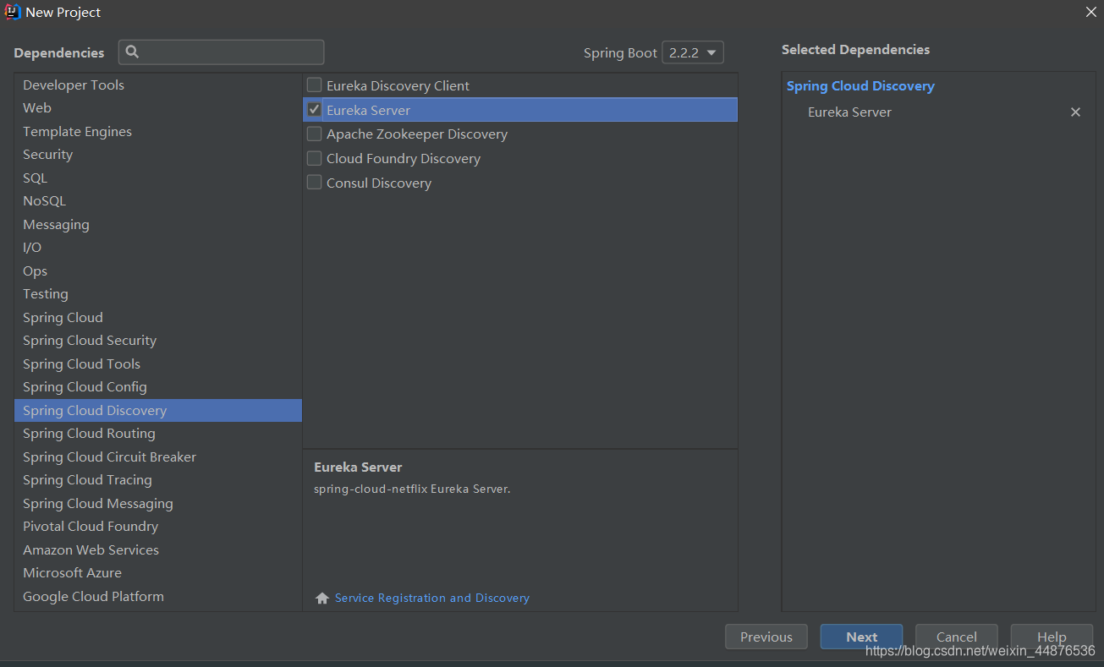Click the Cloud Foundry Discovery label
1104x667 pixels.
pyautogui.click(x=404, y=158)
